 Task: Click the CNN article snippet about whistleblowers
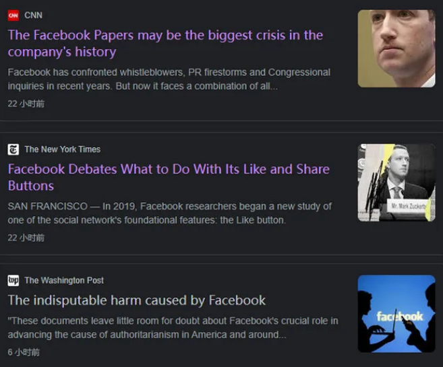[169, 79]
